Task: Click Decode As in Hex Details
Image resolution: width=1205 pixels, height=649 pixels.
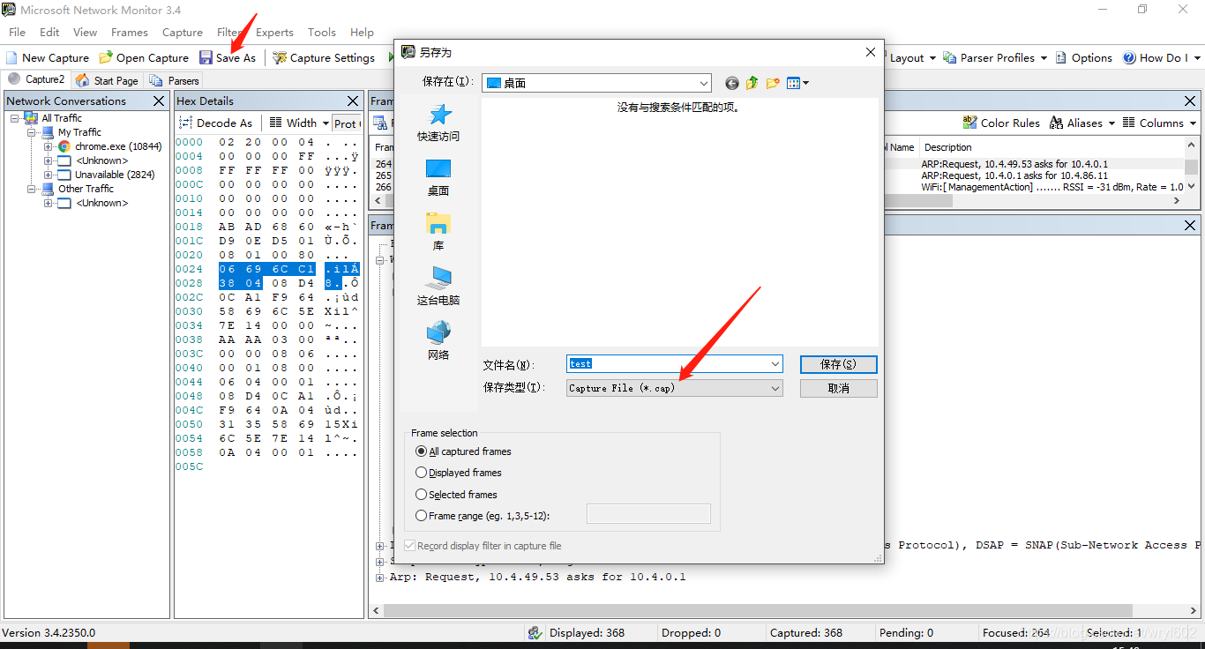Action: click(x=216, y=123)
